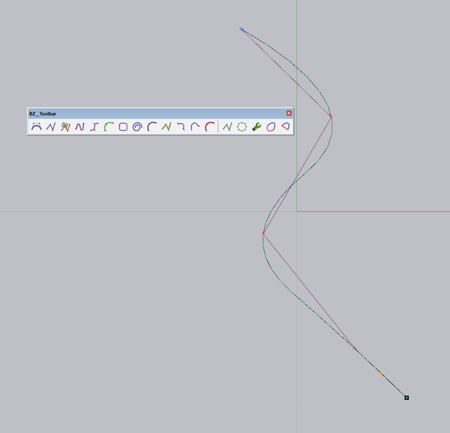Select the blue spiral curve tool
The height and width of the screenshot is (433, 450).
point(138,127)
